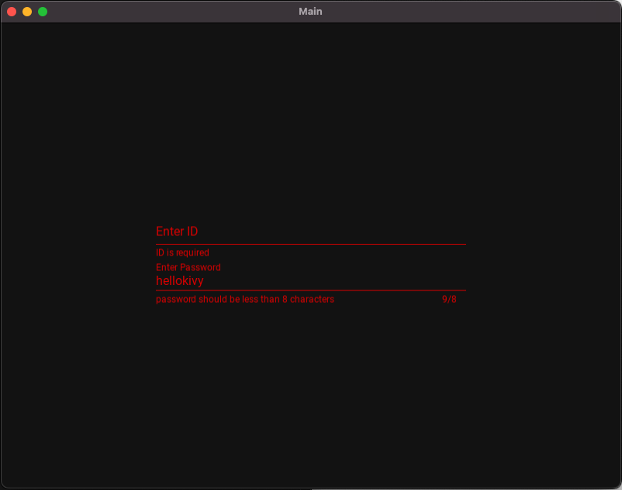Click the 'Enter Password' field label

click(188, 267)
